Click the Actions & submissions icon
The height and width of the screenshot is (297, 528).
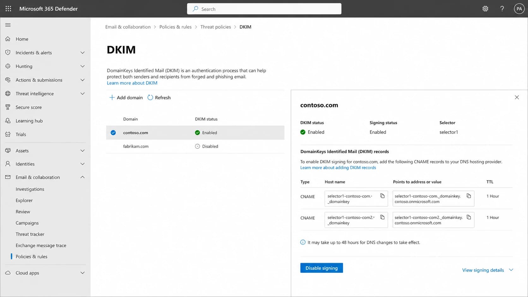(8, 80)
